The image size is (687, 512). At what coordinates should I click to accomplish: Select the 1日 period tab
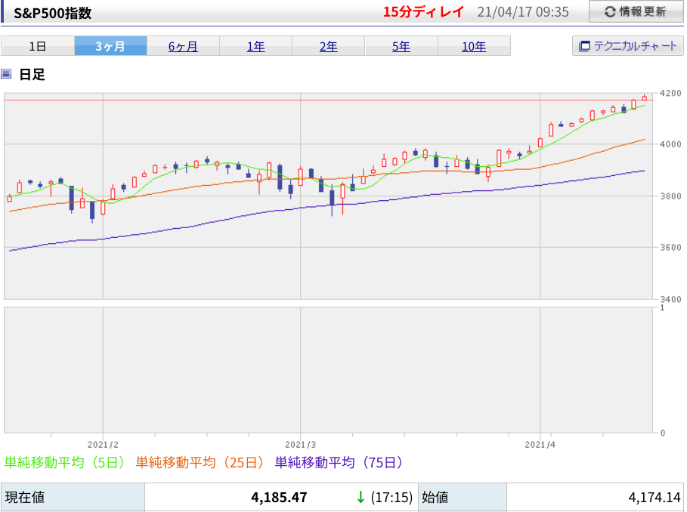pos(38,46)
